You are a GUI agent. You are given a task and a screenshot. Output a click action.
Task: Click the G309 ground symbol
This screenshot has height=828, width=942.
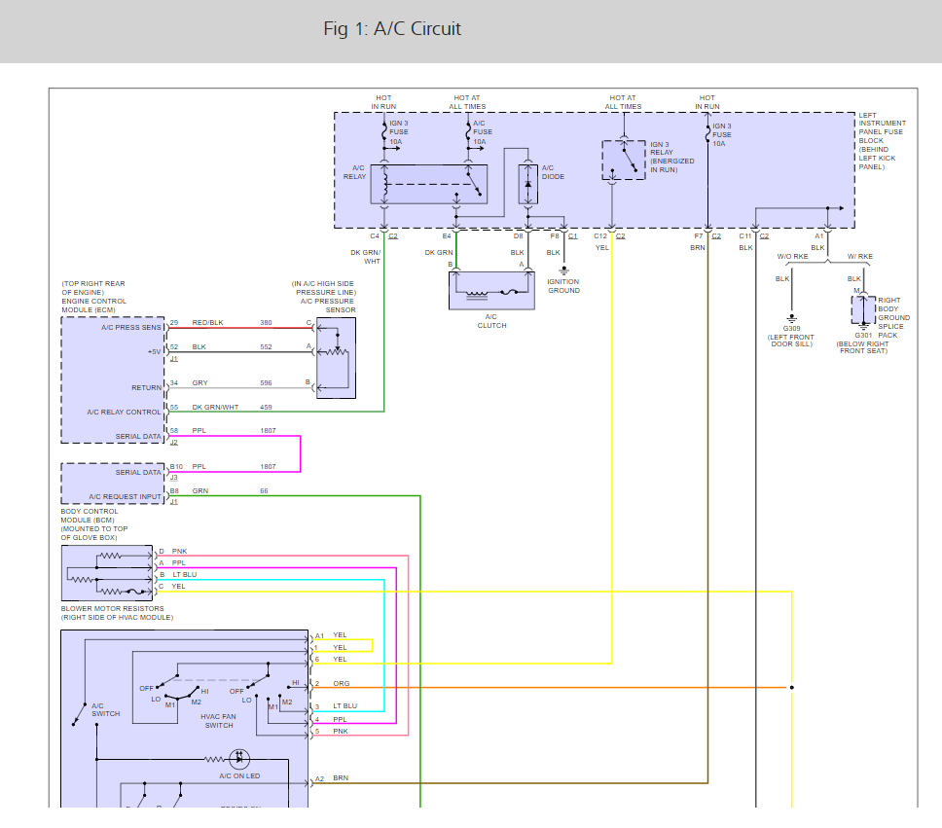792,318
